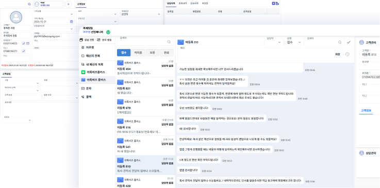
Task: Open conversation 미등록 316
Action: click(145, 126)
